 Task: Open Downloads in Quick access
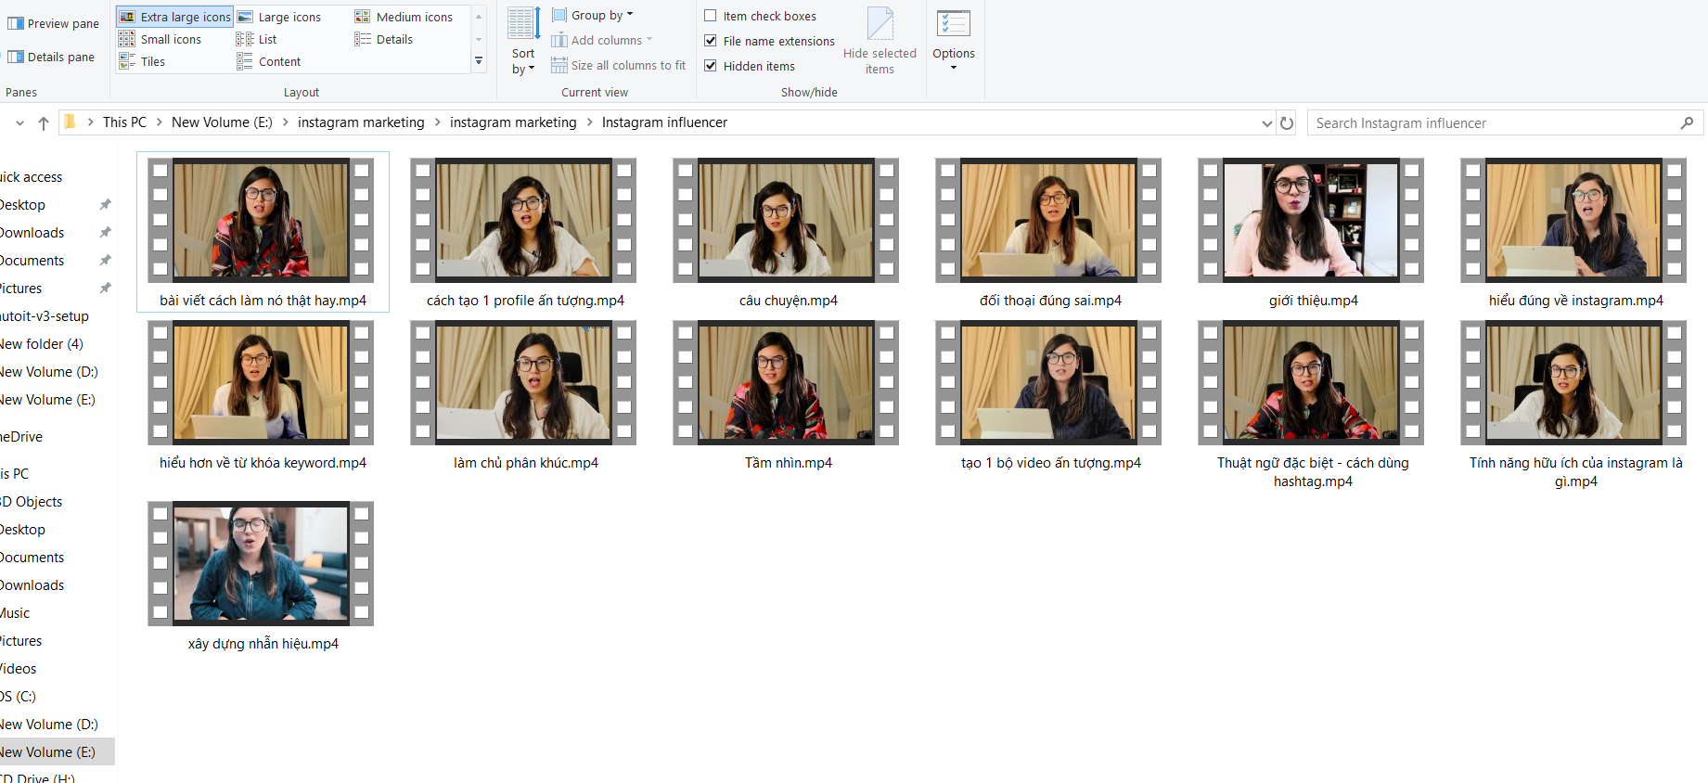tap(32, 233)
